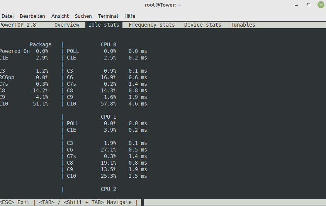Click the CPU 1 header
The height and width of the screenshot is (206, 326).
coord(109,117)
